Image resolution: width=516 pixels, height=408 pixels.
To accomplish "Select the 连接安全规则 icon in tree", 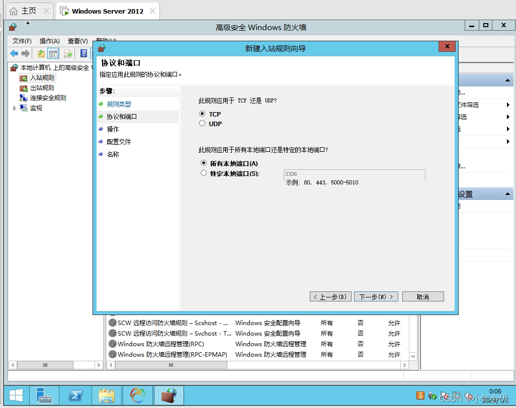I will coord(23,98).
